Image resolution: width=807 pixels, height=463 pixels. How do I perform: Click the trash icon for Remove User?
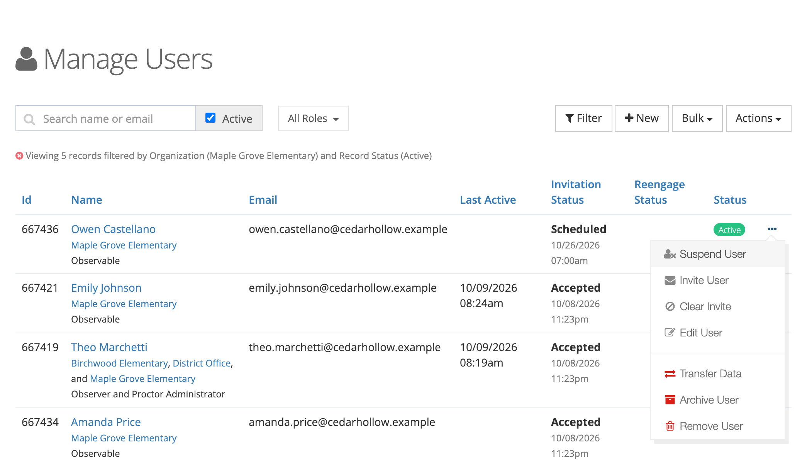pyautogui.click(x=670, y=426)
